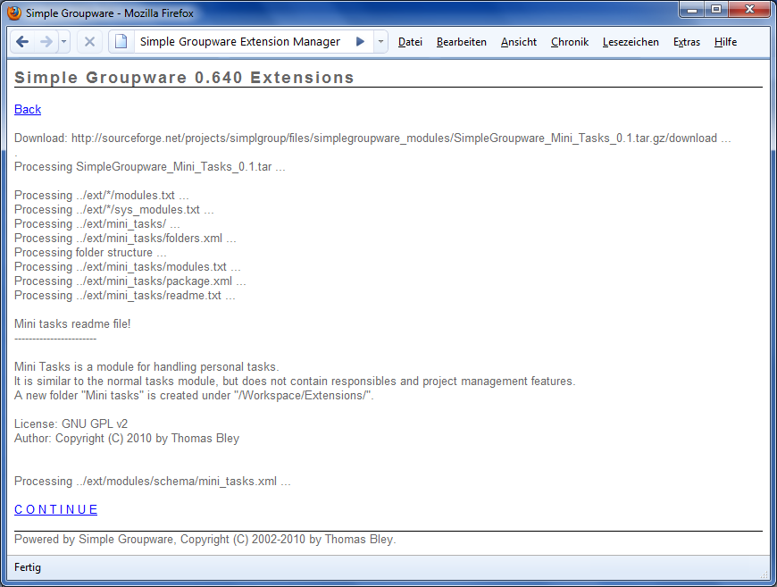Click 'A new folder "Mini tasks" is created' line

194,396
